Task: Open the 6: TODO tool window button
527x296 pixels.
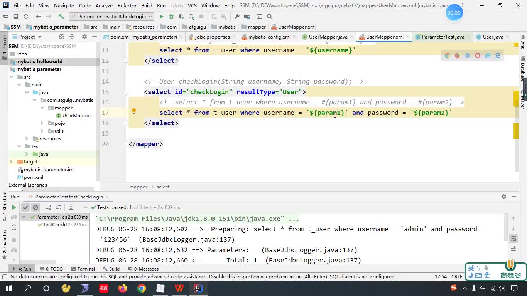Action: 51,269
